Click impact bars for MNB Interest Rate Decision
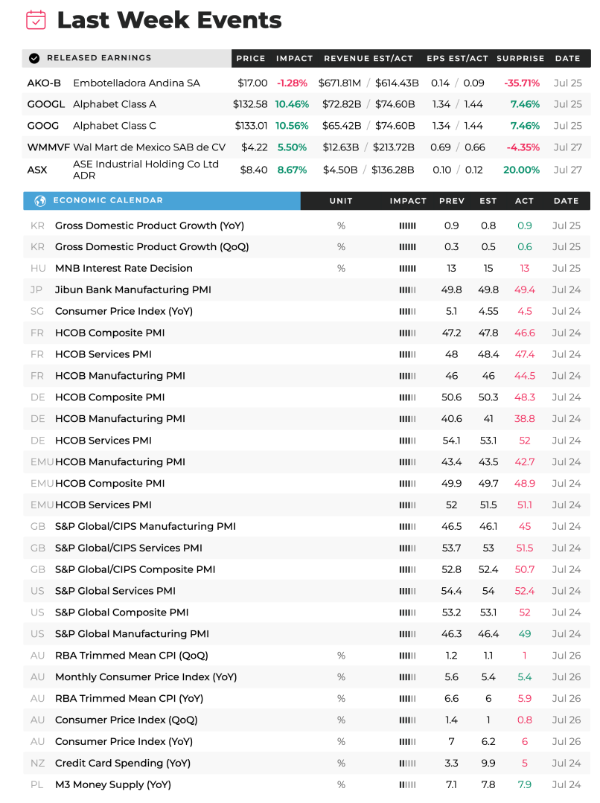600x803 pixels. click(408, 269)
